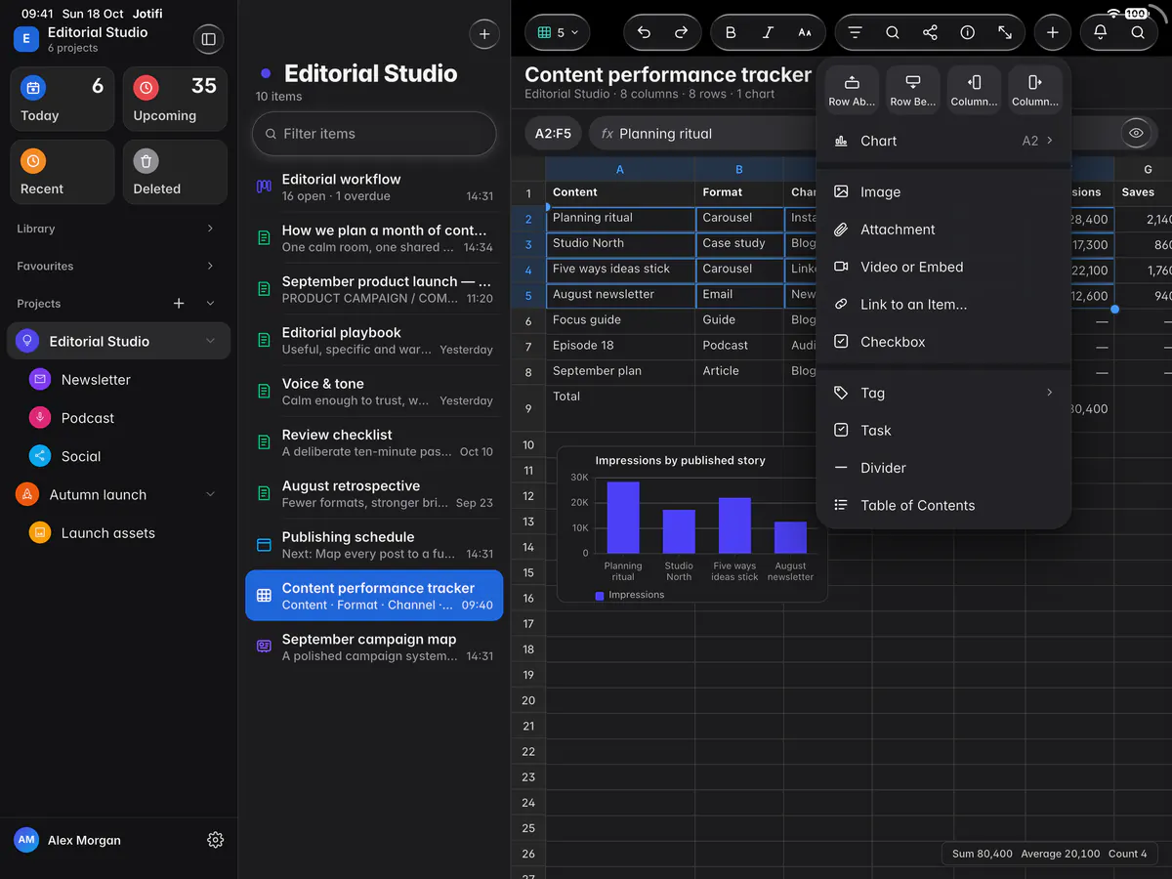Redo the last action
Image resolution: width=1172 pixels, height=879 pixels.
click(x=681, y=32)
